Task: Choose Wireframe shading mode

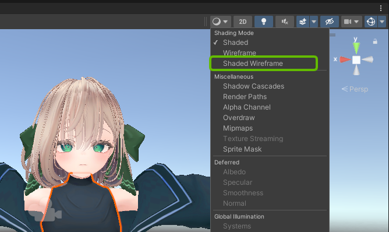Action: pyautogui.click(x=239, y=53)
